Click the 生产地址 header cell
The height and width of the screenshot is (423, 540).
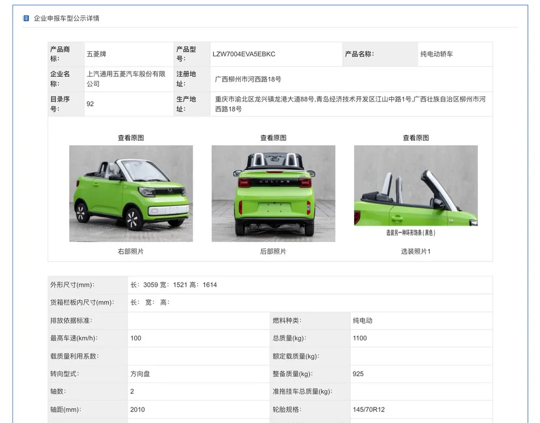pos(192,104)
